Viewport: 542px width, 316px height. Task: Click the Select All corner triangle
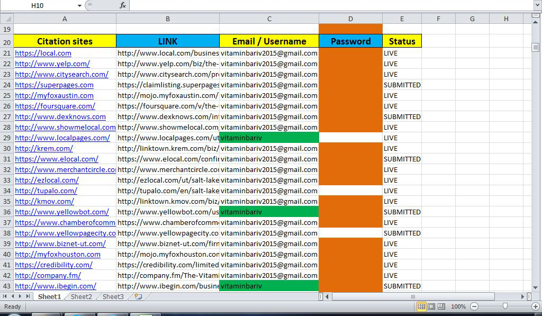pos(7,19)
